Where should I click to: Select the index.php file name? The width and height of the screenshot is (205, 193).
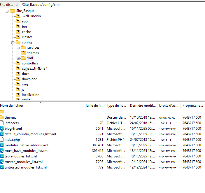point(12,140)
